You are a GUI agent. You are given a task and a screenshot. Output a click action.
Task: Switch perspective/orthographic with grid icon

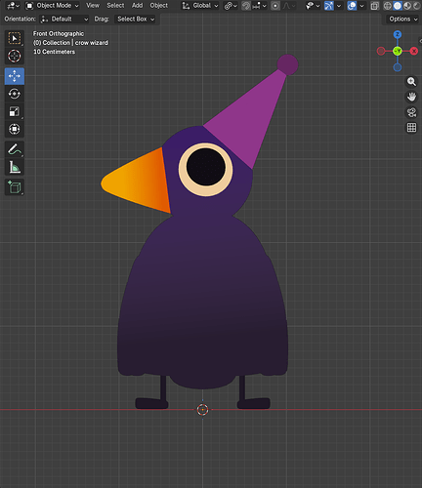pos(411,128)
